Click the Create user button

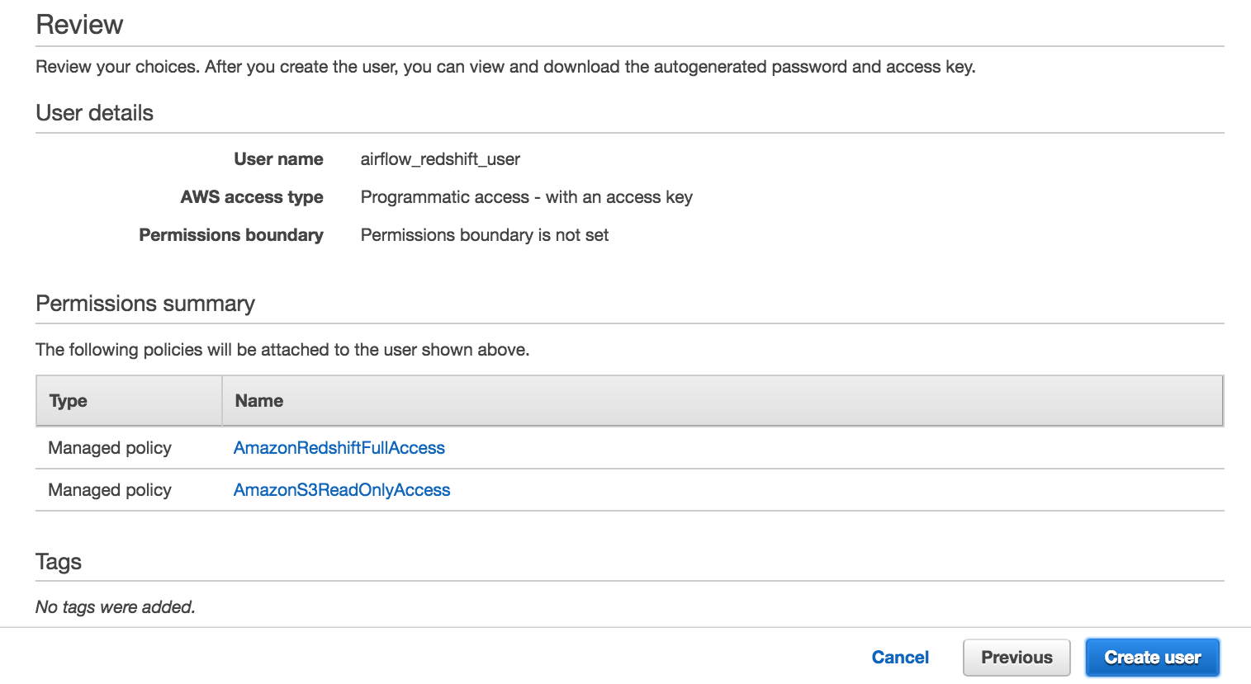click(1152, 657)
